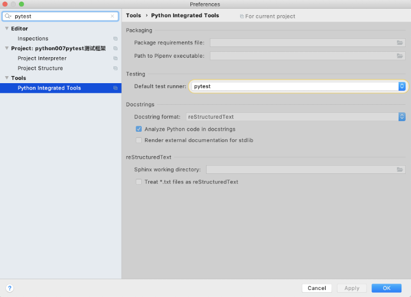Screen dimensions: 411x297
Task: Open the Default test runner dropdown
Action: pyautogui.click(x=299, y=86)
